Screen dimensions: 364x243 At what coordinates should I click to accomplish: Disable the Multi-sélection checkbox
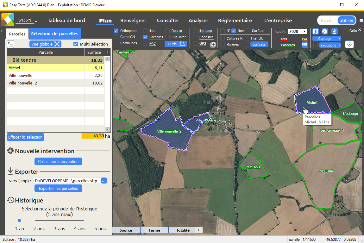(x=76, y=44)
